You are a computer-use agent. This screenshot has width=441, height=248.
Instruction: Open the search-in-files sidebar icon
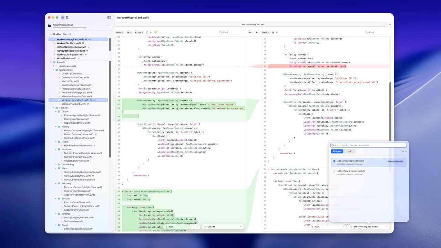[x=67, y=18]
